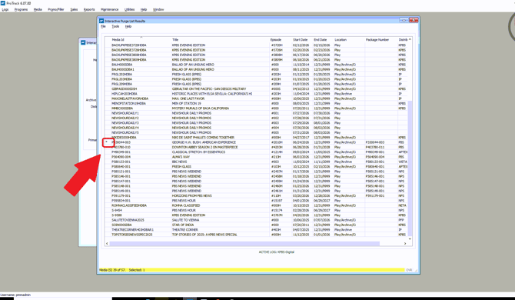Open Tools menu in Purge List Results window

pyautogui.click(x=115, y=26)
